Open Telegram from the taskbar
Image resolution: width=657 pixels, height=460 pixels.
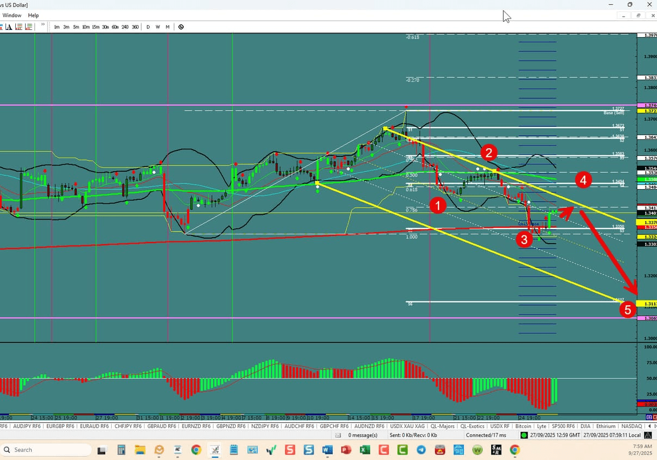coord(421,450)
